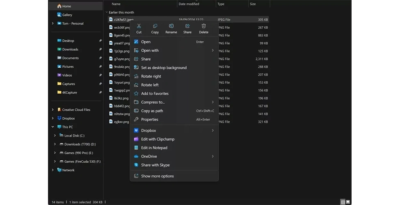Screen dimensions: 400x205
Task: Select file yrea07.png
Action: pos(122,43)
